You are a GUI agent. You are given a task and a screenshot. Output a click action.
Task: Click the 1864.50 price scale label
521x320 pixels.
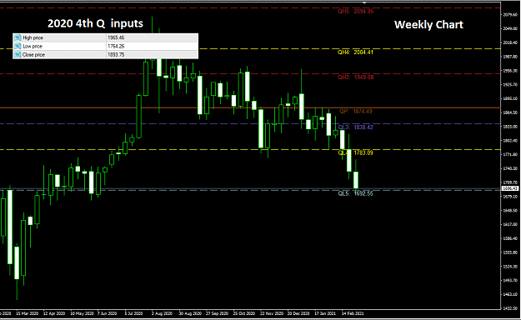click(510, 112)
